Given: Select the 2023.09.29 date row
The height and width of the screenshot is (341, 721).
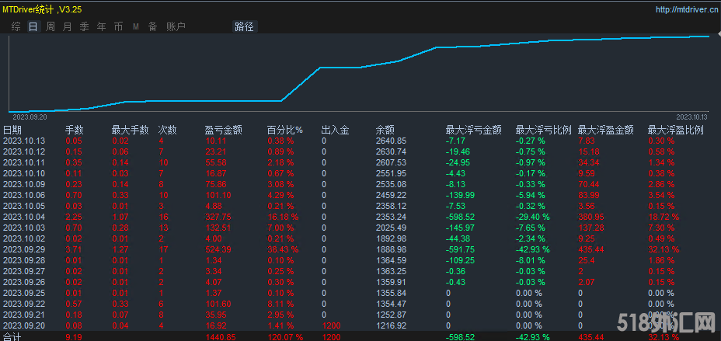Looking at the screenshot, I should click(x=25, y=249).
